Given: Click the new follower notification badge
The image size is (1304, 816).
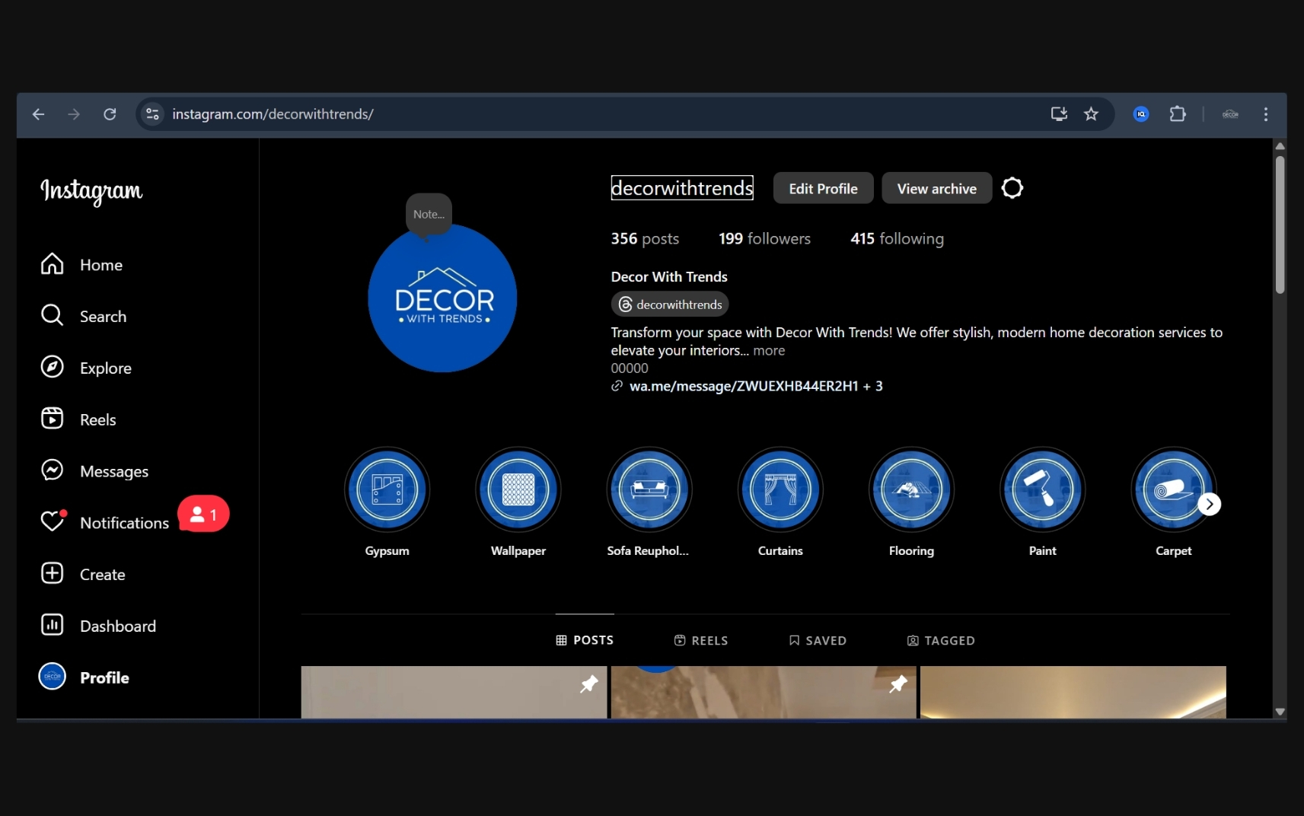Looking at the screenshot, I should pyautogui.click(x=203, y=515).
